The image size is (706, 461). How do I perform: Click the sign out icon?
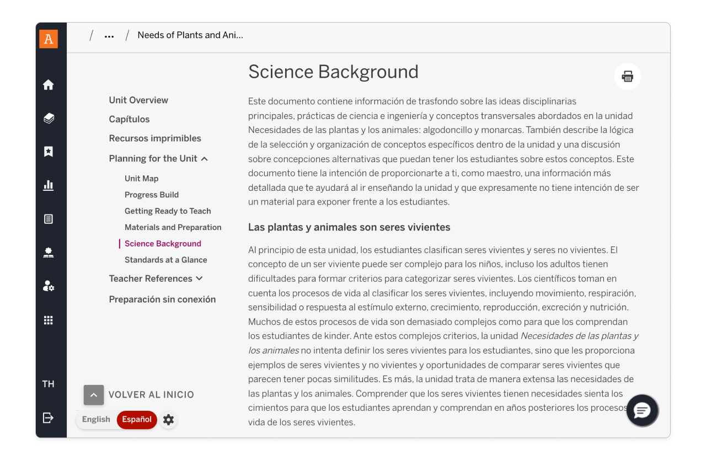point(49,418)
